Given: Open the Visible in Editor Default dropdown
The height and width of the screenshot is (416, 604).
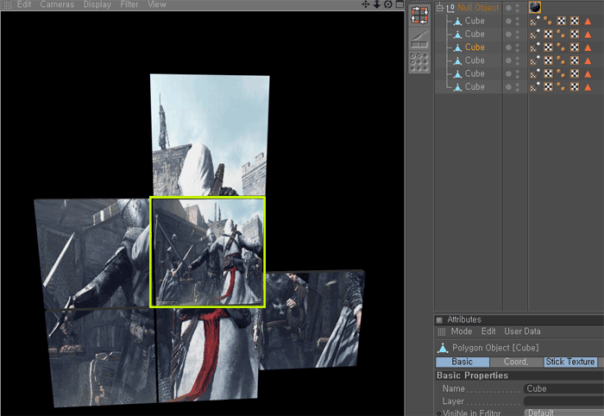Looking at the screenshot, I should click(x=563, y=413).
